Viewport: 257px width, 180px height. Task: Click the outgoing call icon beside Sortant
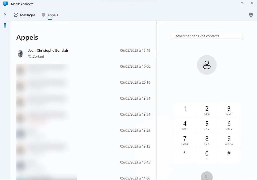30,56
